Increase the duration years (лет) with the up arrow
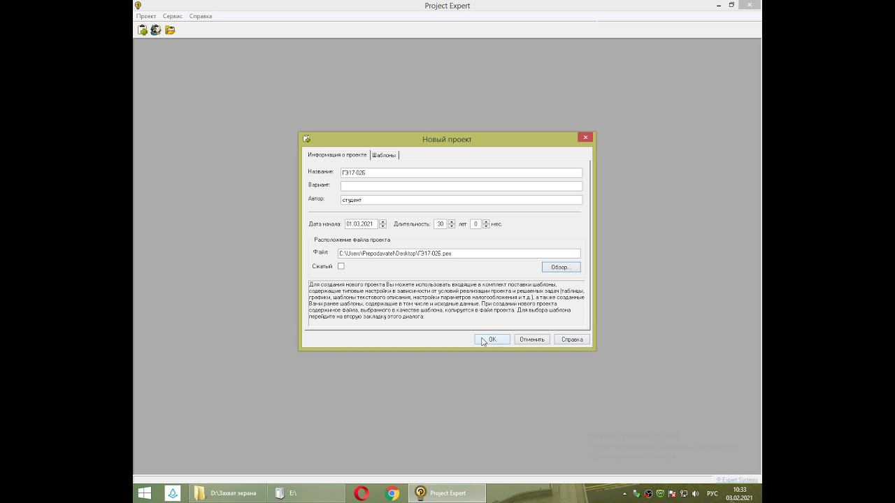The width and height of the screenshot is (895, 503). coord(452,222)
